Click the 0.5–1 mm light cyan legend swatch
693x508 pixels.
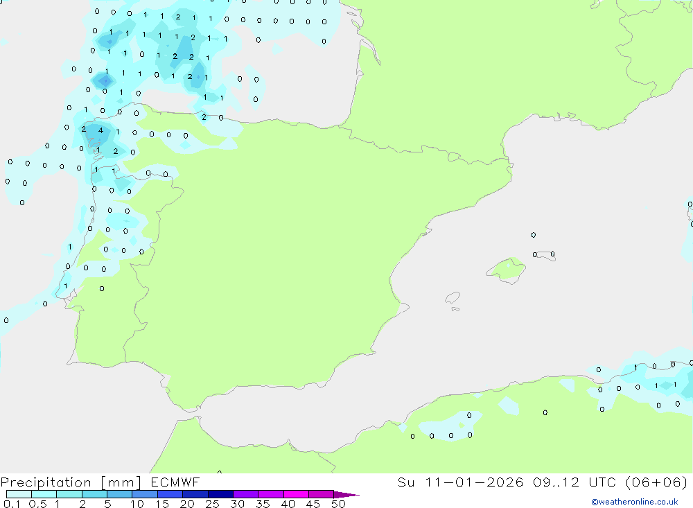44,494
